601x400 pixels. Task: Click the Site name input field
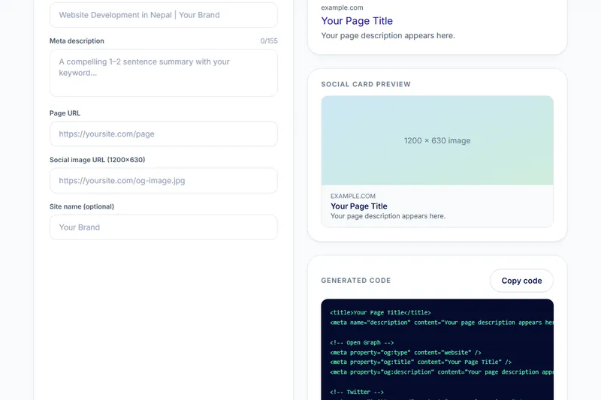163,227
